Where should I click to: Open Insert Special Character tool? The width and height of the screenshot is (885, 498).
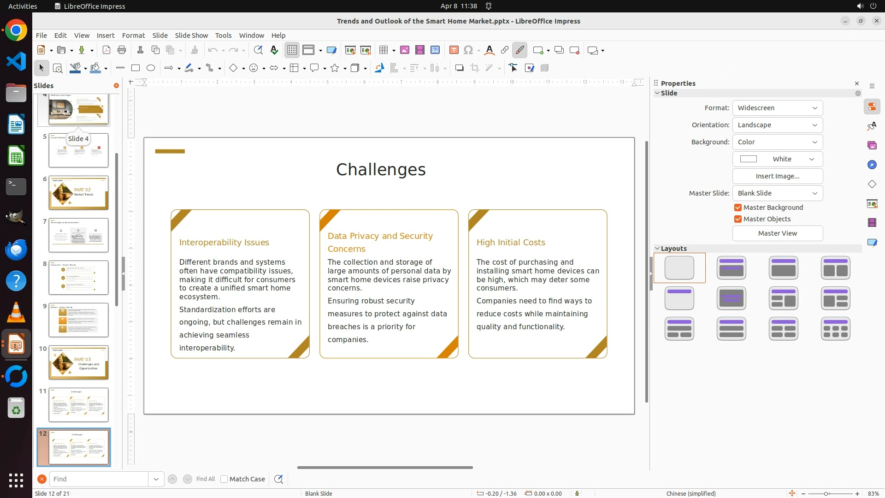[468, 50]
